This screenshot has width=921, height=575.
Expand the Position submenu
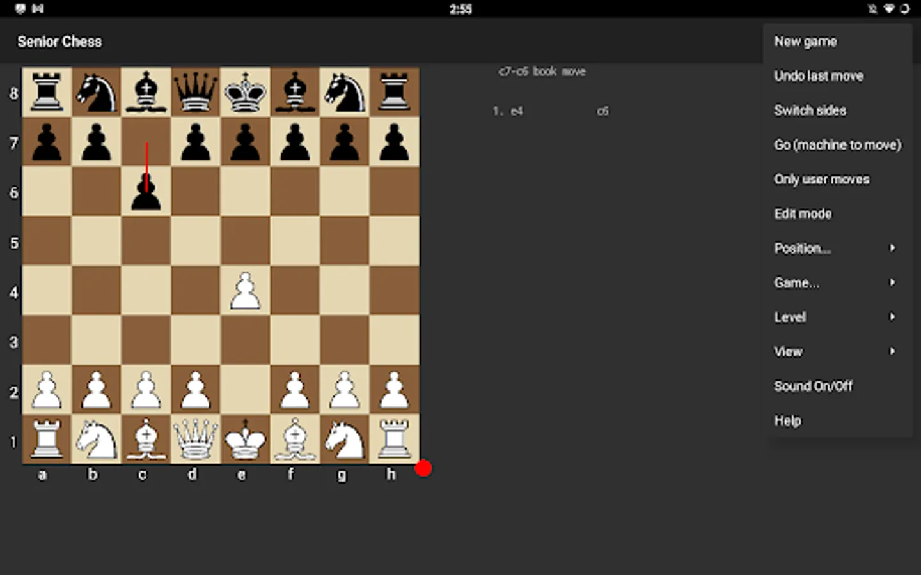point(803,248)
